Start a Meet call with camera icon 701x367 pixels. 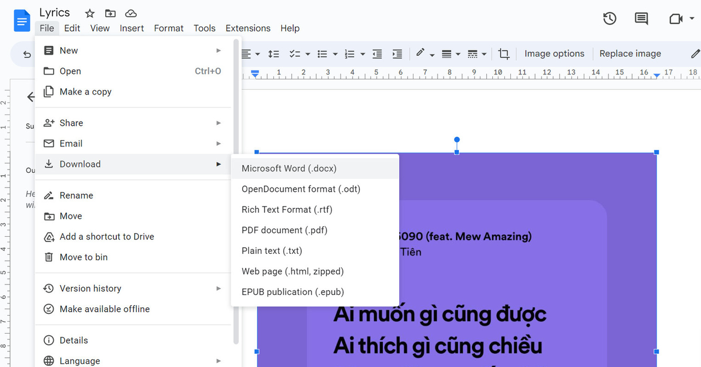[x=676, y=19]
